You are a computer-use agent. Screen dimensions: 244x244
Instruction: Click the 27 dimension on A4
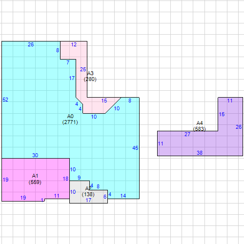[187, 134]
